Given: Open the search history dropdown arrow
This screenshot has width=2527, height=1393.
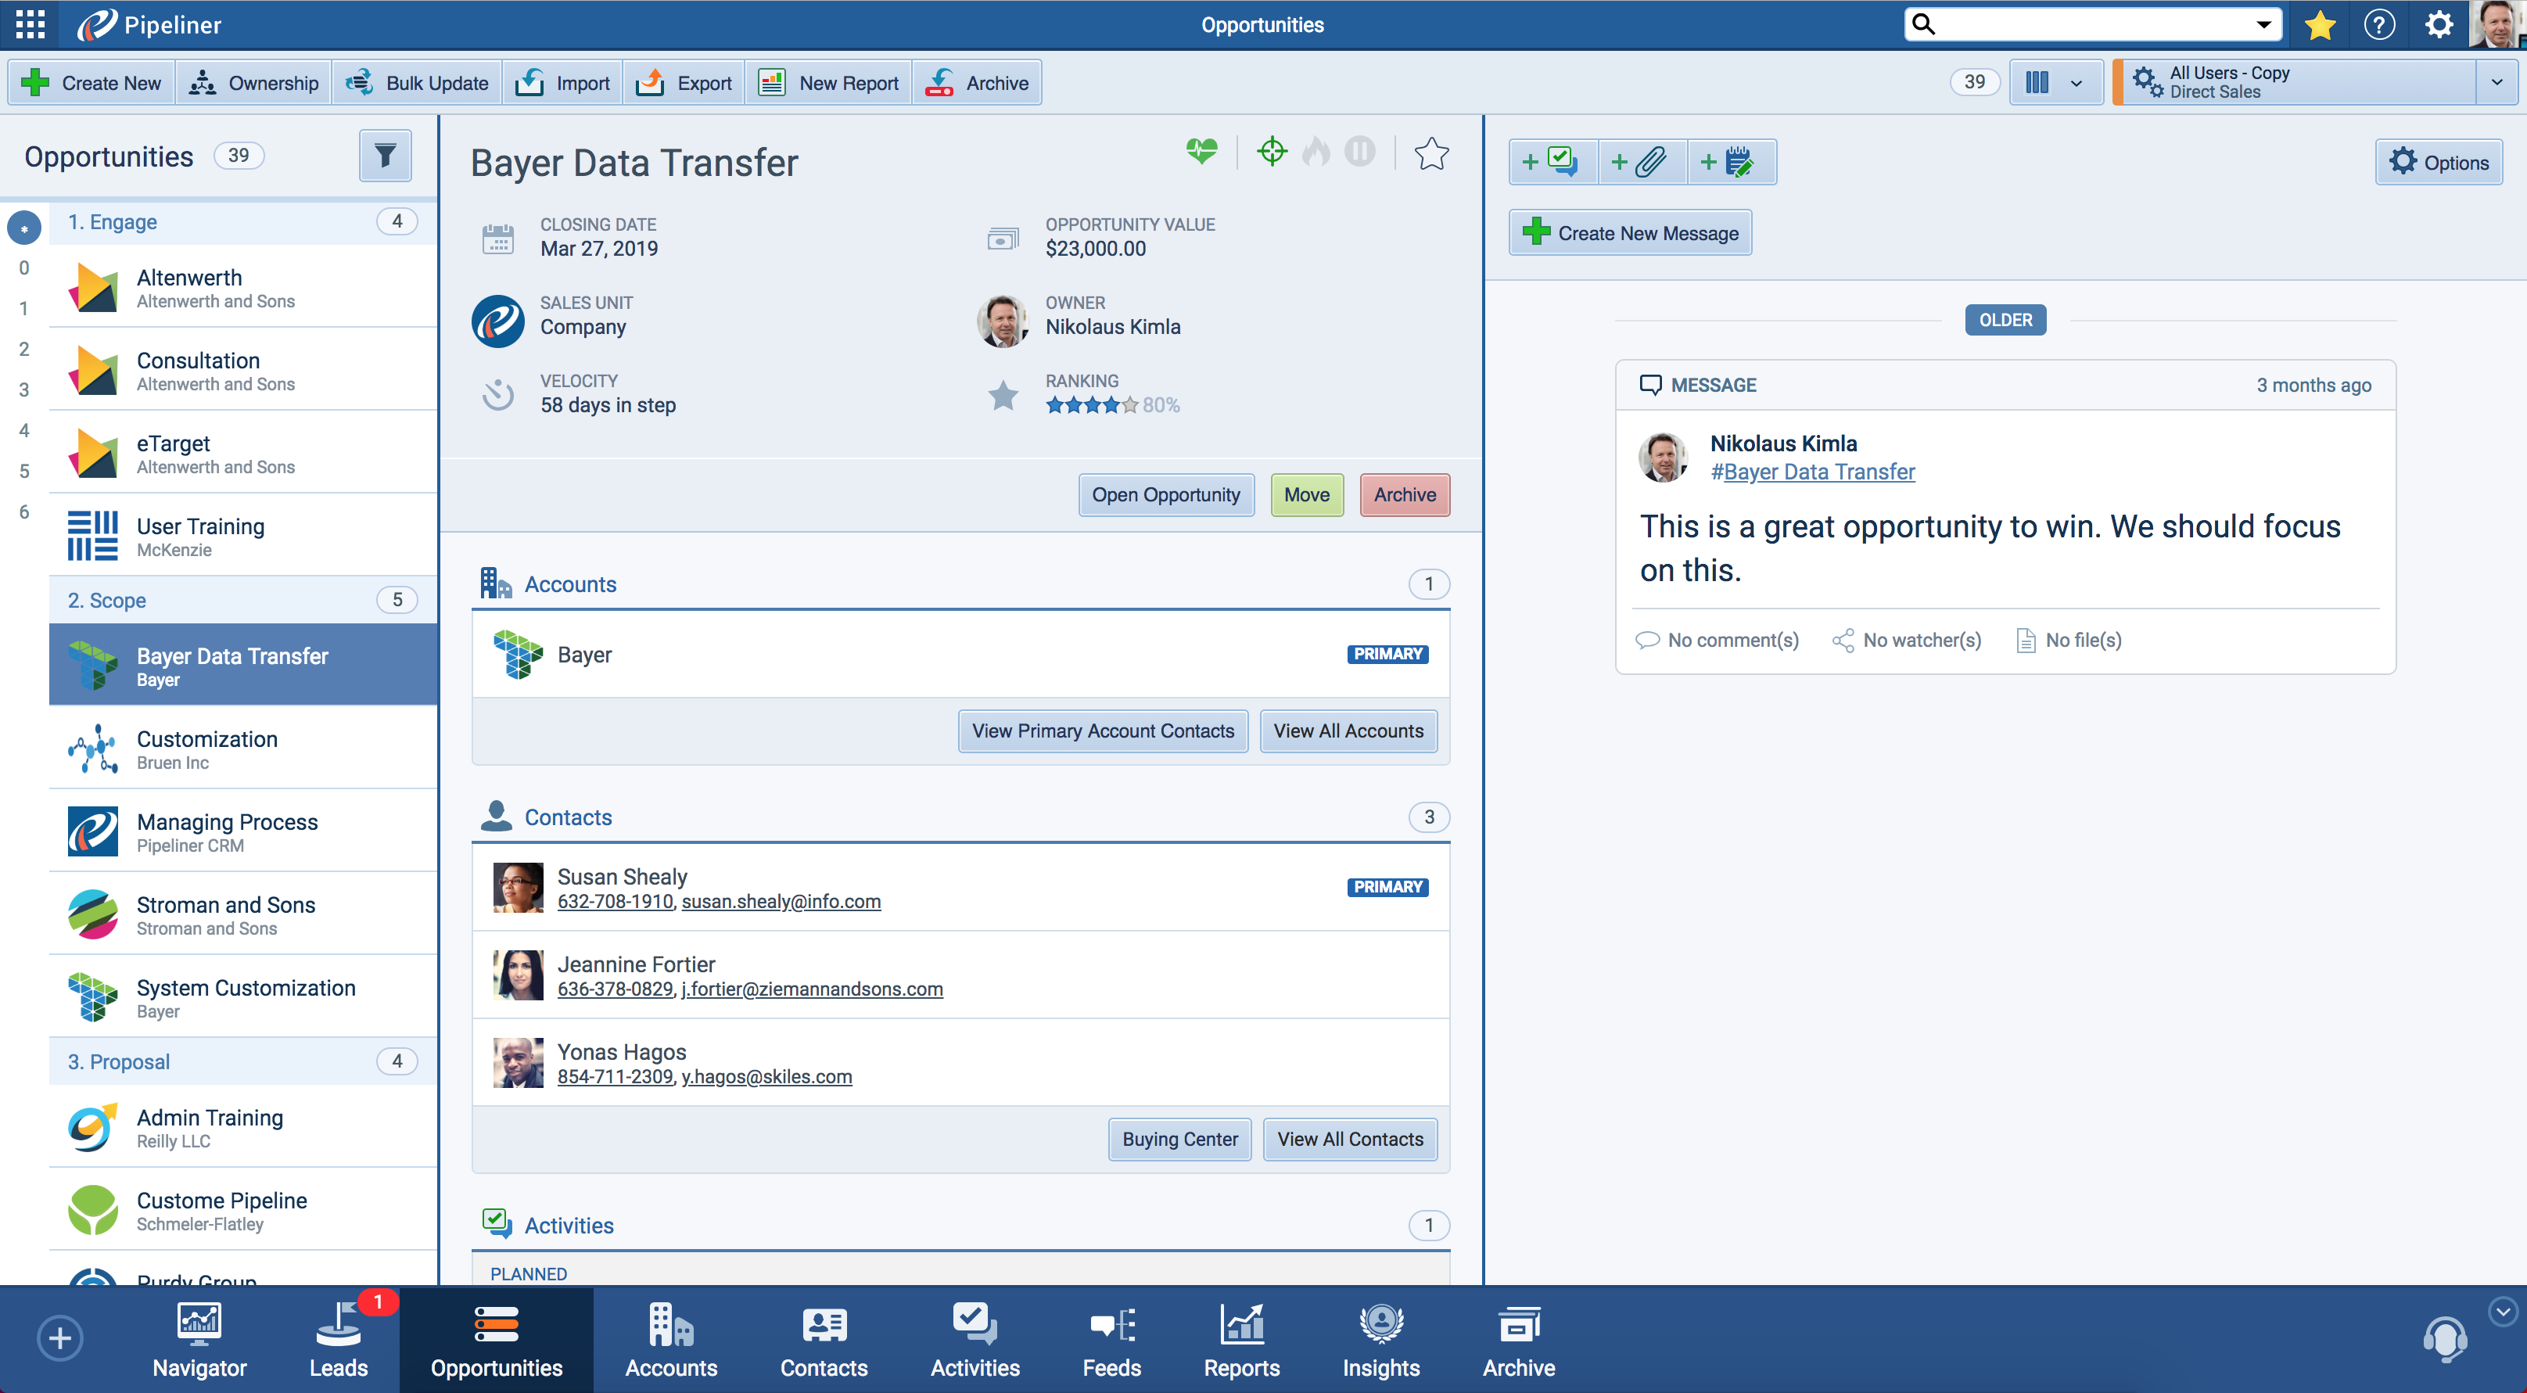Looking at the screenshot, I should pyautogui.click(x=2262, y=23).
